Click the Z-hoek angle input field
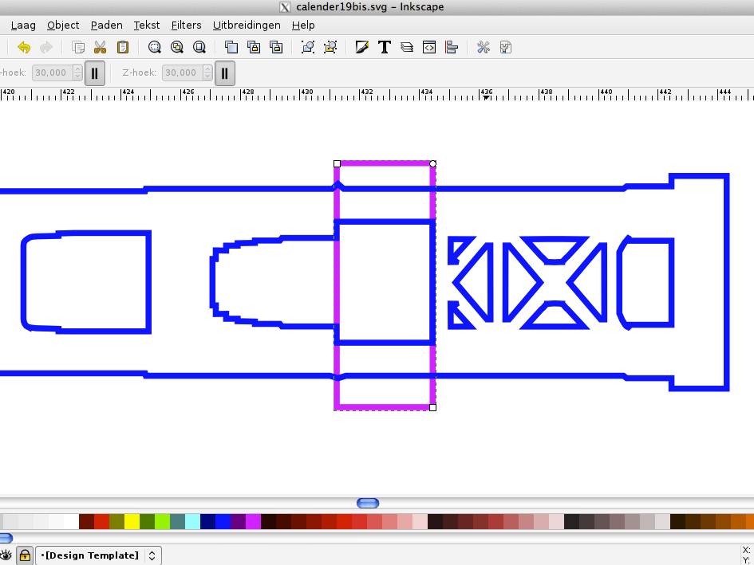Image resolution: width=754 pixels, height=565 pixels. click(x=182, y=73)
